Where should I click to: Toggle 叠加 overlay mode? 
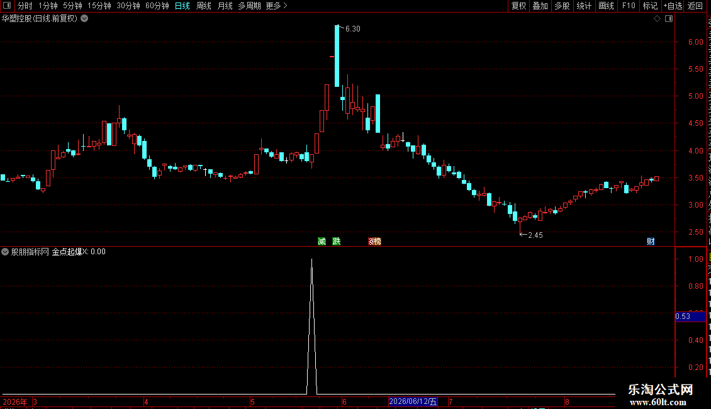coord(540,6)
